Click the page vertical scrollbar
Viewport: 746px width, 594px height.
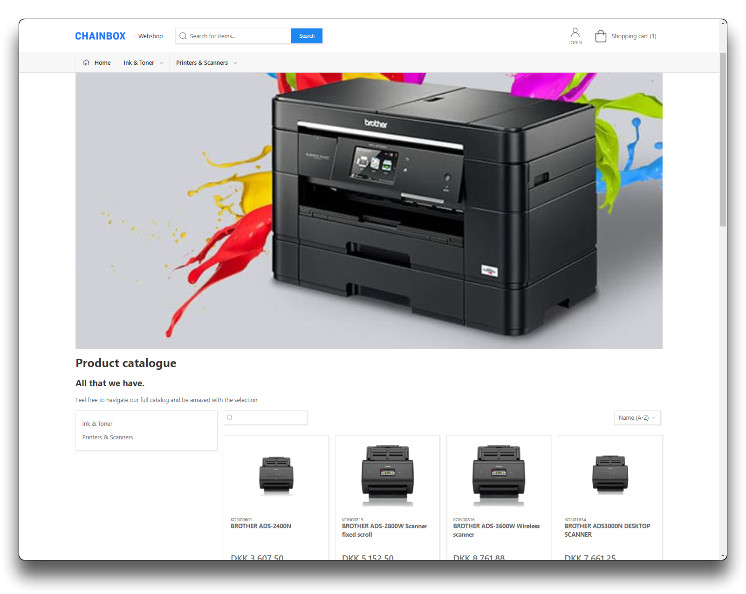723,140
